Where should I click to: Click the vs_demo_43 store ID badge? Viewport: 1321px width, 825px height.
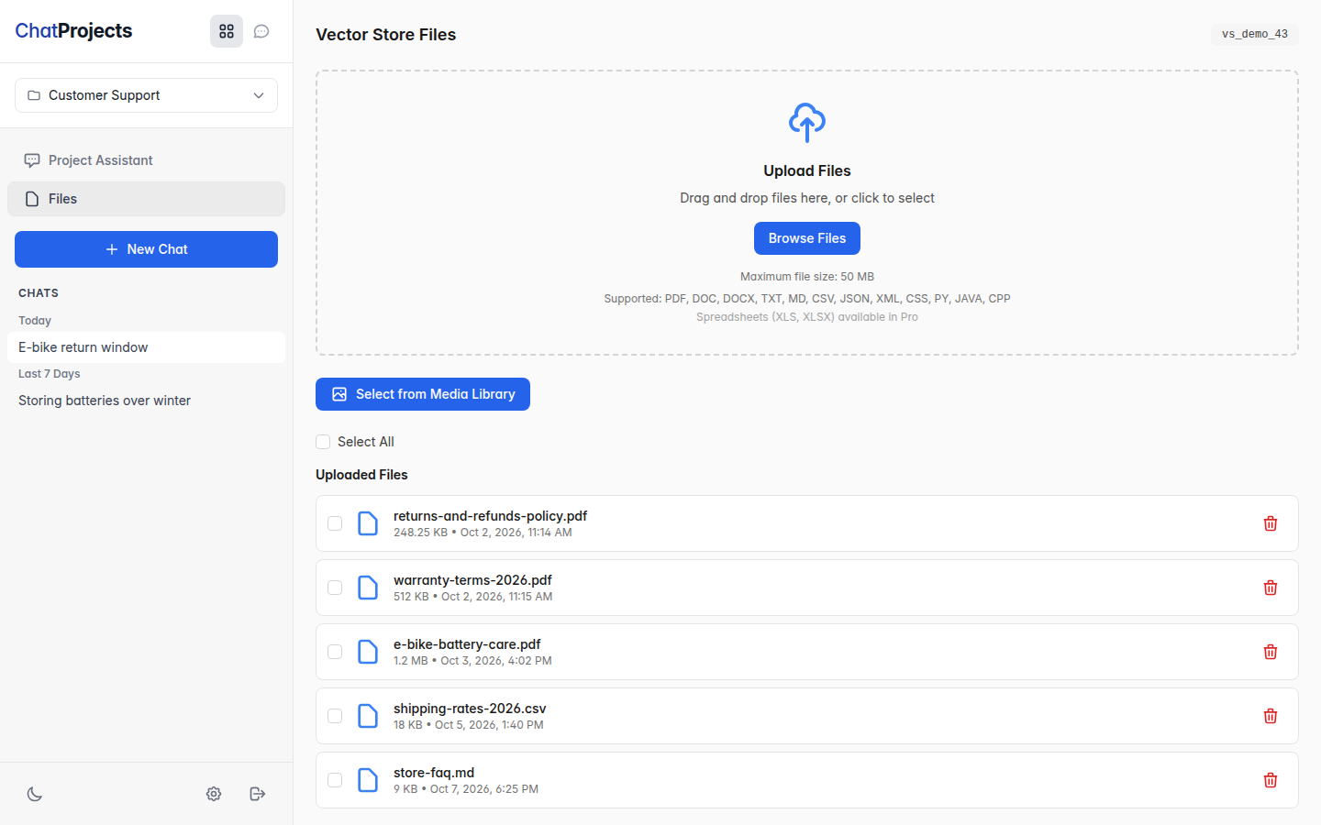[x=1254, y=34]
